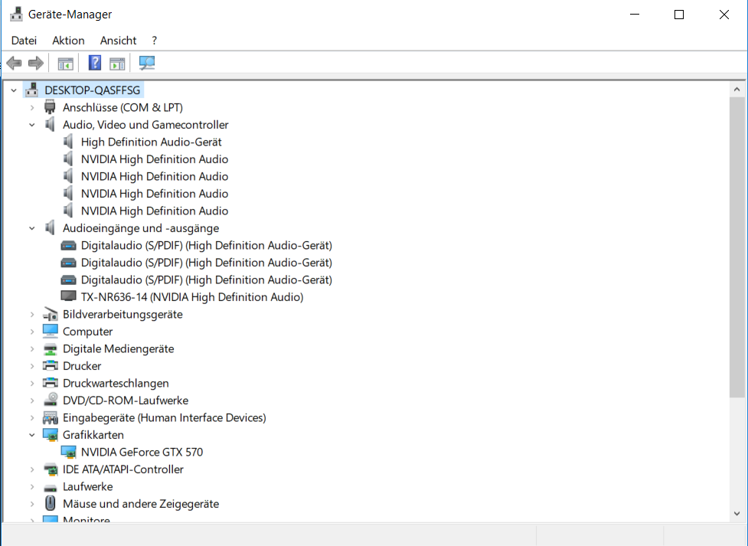Expand the Drucker node
Screen dimensions: 748x546
click(x=32, y=366)
